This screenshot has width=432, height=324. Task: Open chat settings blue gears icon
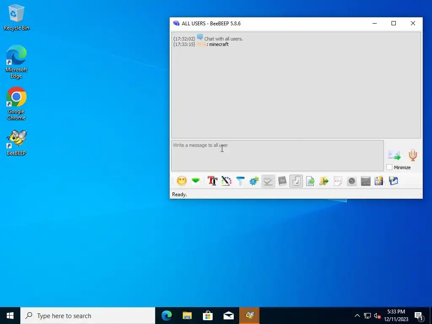coord(254,181)
